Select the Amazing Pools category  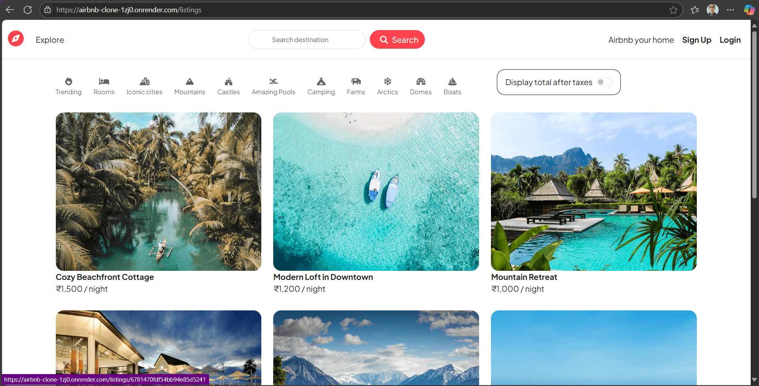point(273,85)
